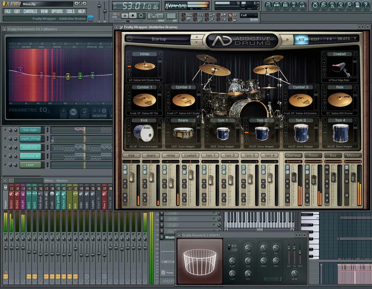Click the HiHat cymbal image in Addictive Drums
The height and width of the screenshot is (289, 372).
click(x=145, y=66)
